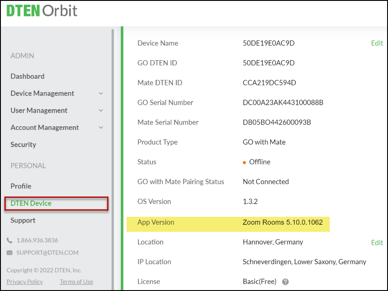Click the IP Location label
388x291 pixels.
pyautogui.click(x=154, y=262)
